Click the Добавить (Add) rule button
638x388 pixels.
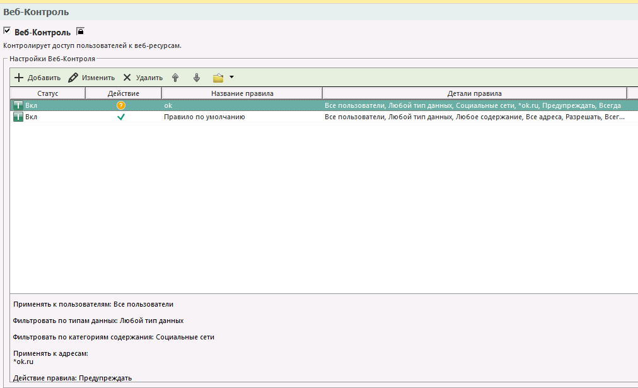pos(37,78)
